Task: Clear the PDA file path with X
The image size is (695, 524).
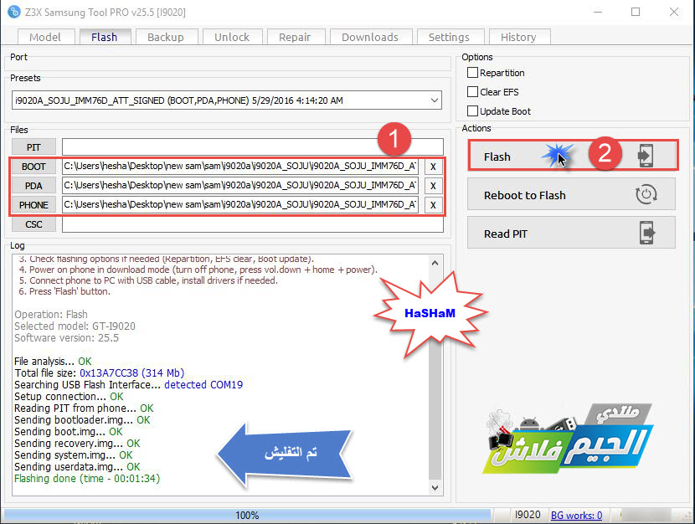Action: [x=433, y=186]
